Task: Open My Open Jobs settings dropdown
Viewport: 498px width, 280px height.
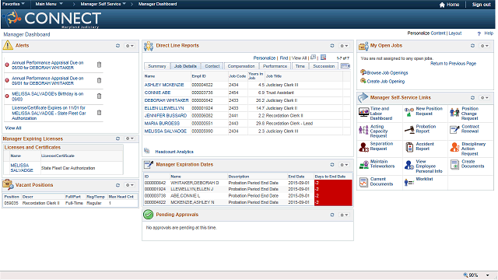Action: [485, 46]
